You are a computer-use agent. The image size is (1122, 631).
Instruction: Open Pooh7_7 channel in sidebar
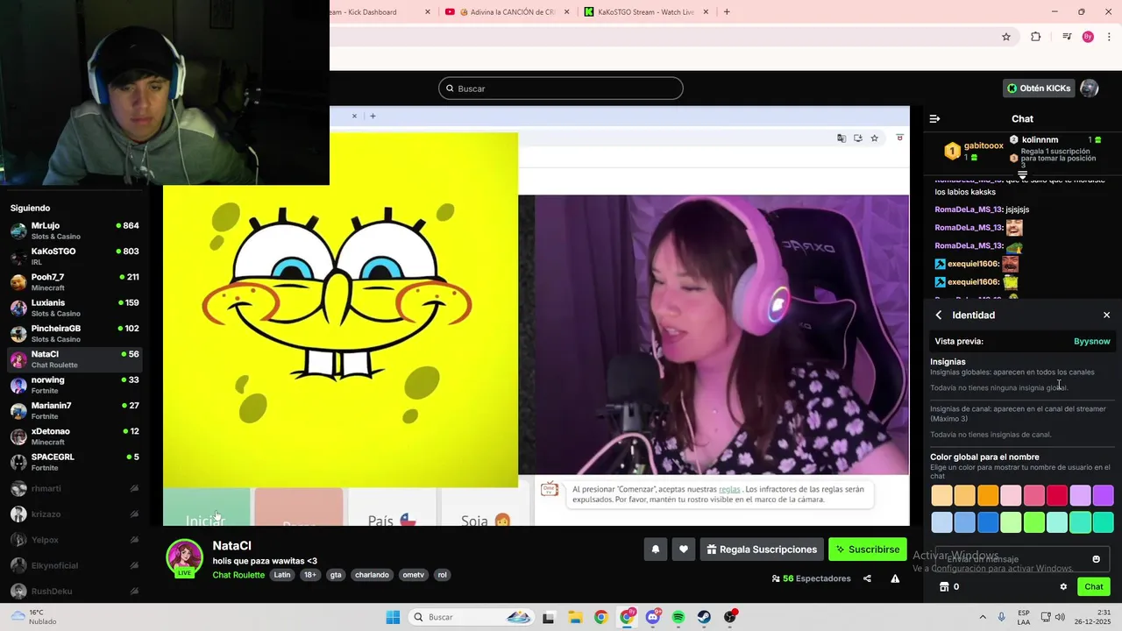75,282
